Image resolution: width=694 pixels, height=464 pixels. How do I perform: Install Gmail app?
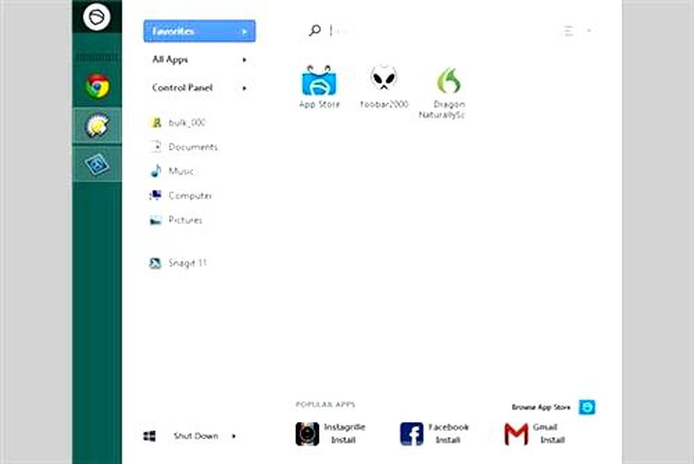(552, 440)
